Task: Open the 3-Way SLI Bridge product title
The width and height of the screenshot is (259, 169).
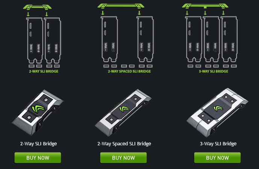Action: 218,144
